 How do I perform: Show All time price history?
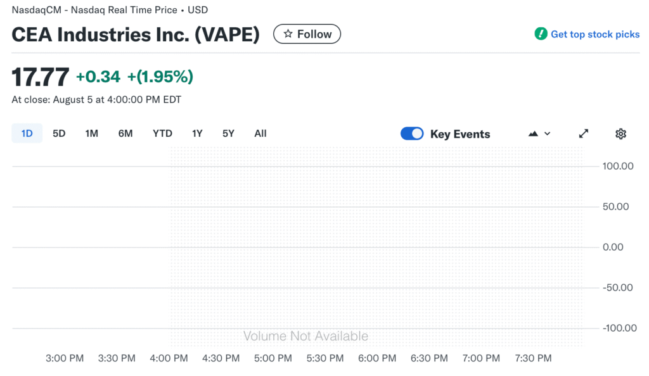point(260,134)
